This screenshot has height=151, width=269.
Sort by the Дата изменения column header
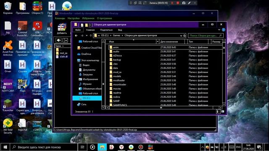coord(172,42)
